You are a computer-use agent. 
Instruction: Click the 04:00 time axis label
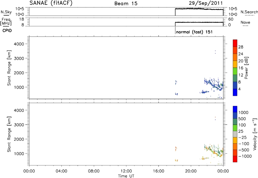coord(61,171)
